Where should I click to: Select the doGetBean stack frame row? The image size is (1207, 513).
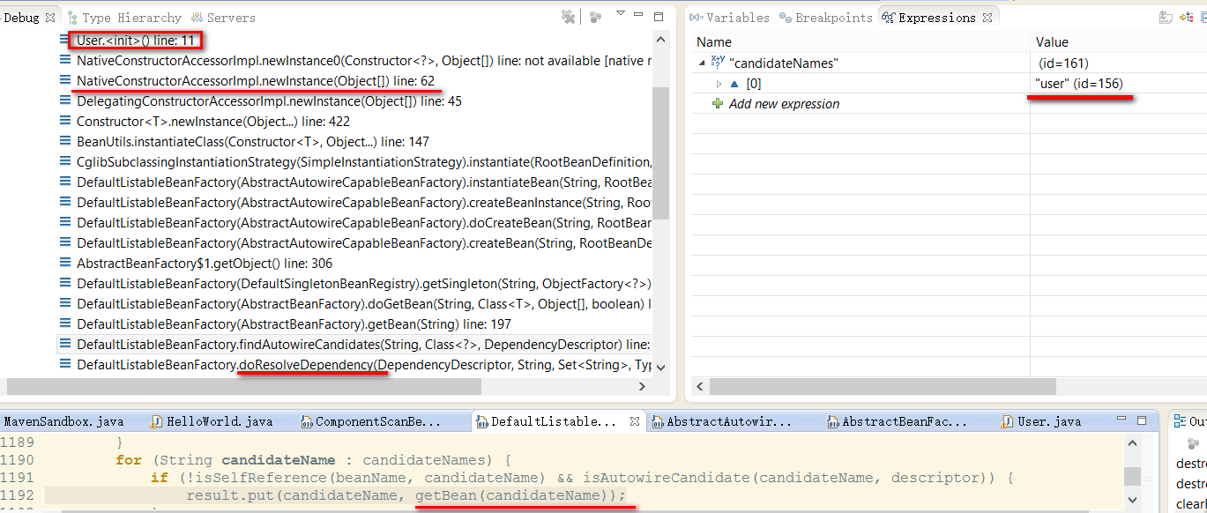click(x=364, y=303)
